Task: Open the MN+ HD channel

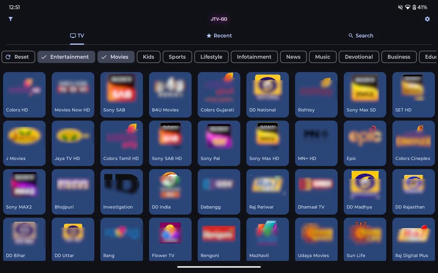Action: pyautogui.click(x=316, y=143)
